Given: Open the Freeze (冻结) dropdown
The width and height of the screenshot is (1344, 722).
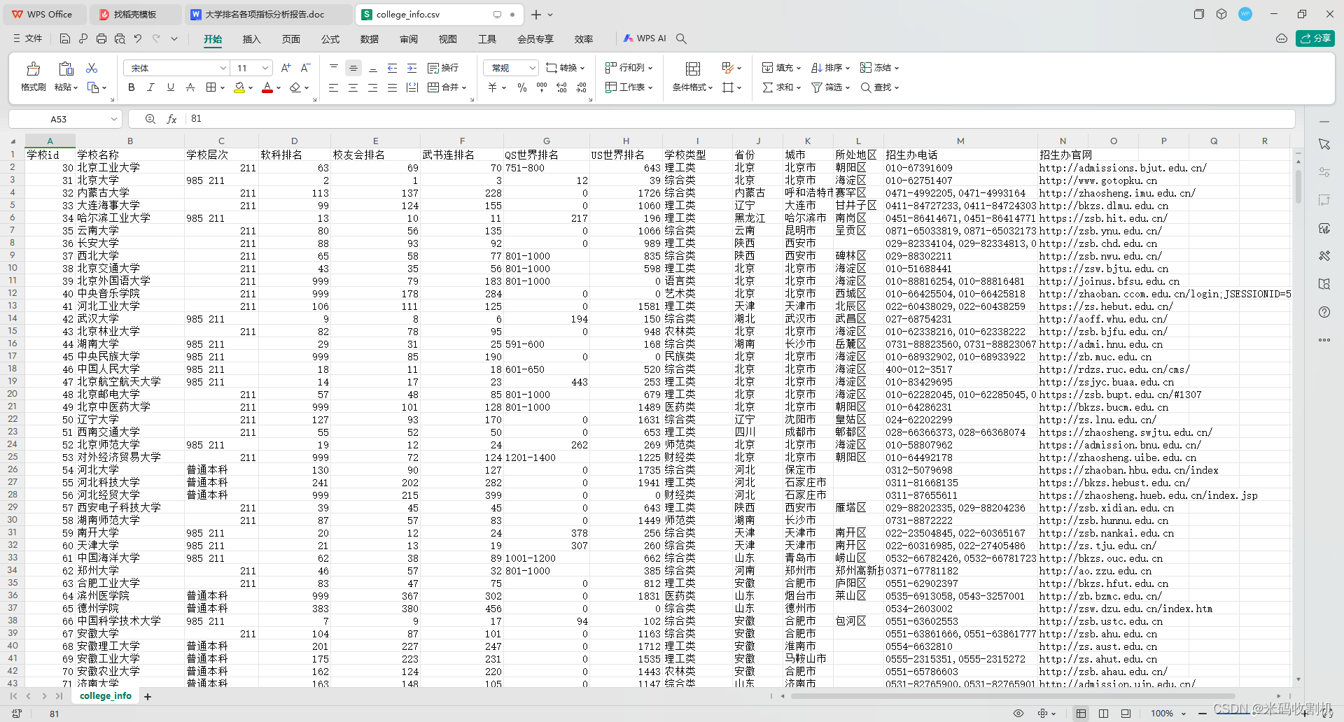Looking at the screenshot, I should coord(879,68).
